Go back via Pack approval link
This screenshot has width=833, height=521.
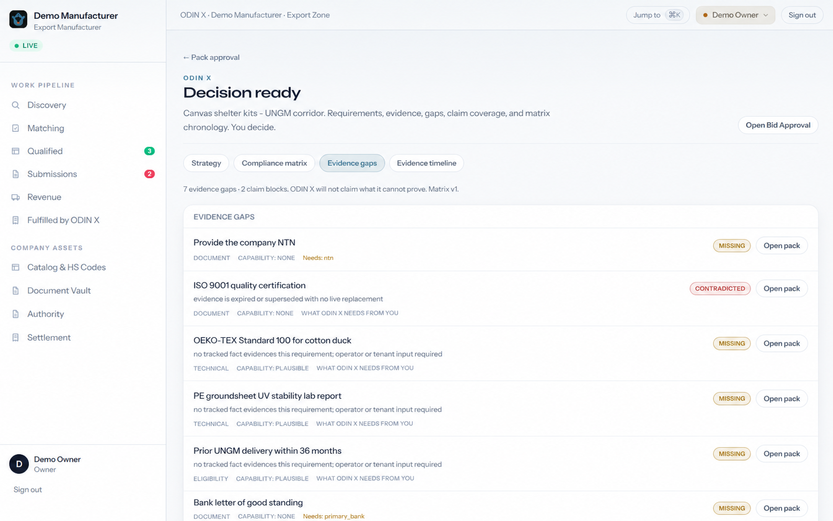[211, 57]
